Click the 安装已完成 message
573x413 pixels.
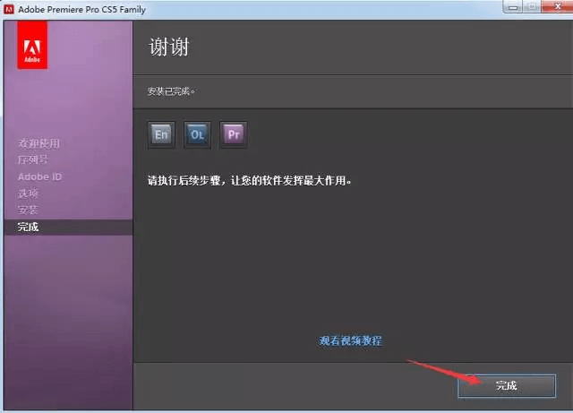pos(171,91)
